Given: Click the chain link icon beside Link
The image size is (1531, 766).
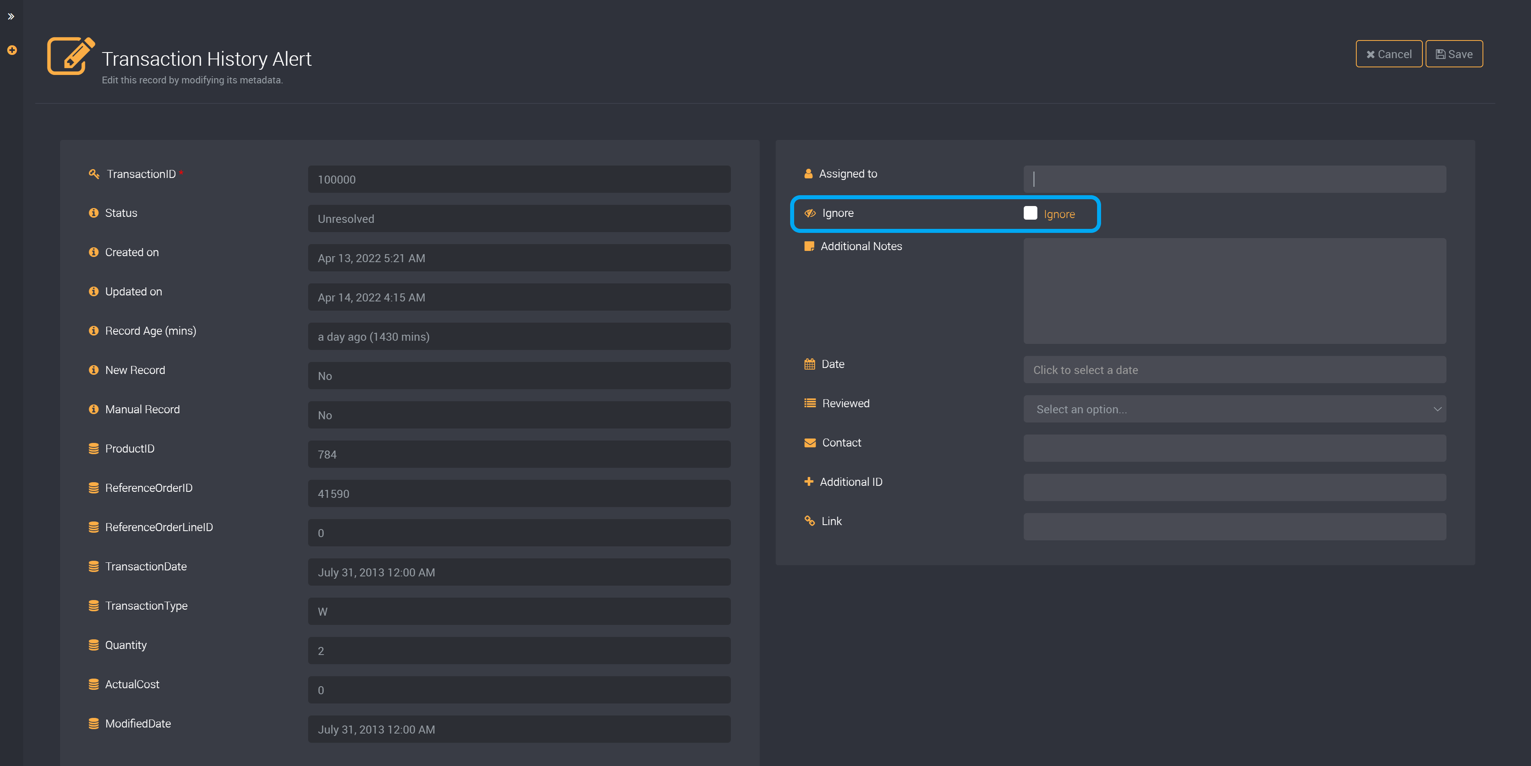Looking at the screenshot, I should point(809,521).
